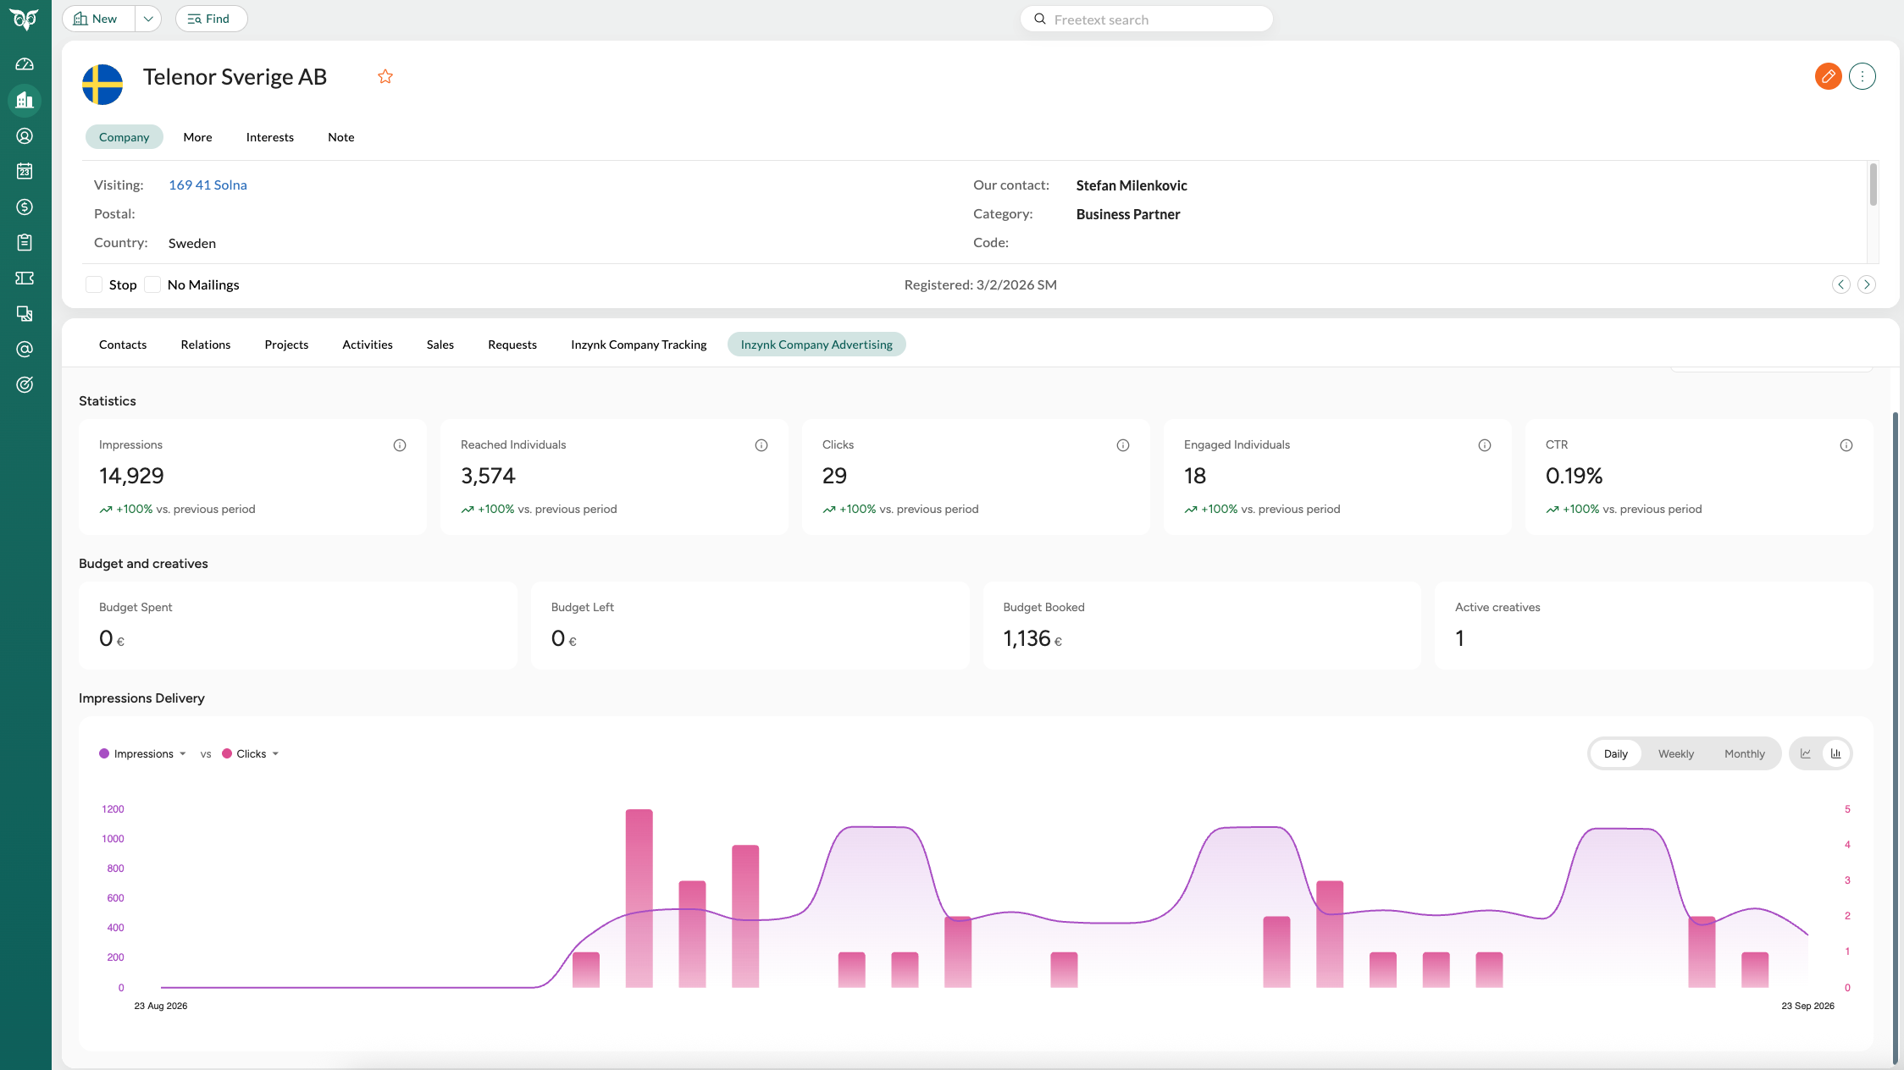Open the Requests ticket icon in sidebar
1904x1070 pixels.
(x=25, y=279)
